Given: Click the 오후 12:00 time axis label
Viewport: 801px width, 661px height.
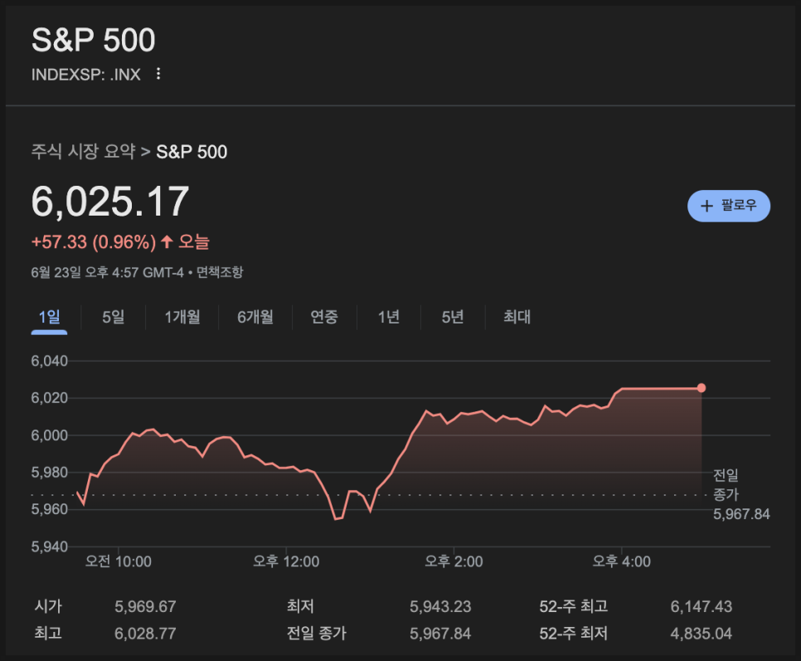Looking at the screenshot, I should click(x=286, y=561).
